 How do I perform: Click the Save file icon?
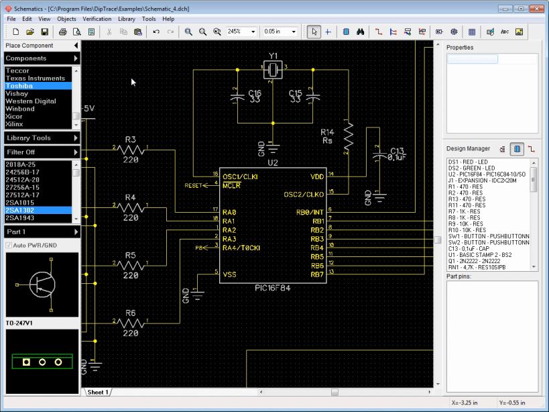point(45,32)
